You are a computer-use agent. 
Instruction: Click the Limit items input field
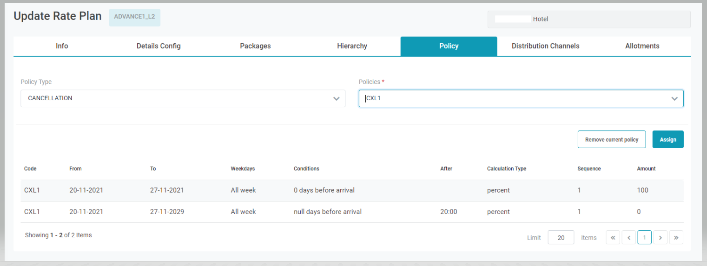[561, 238]
